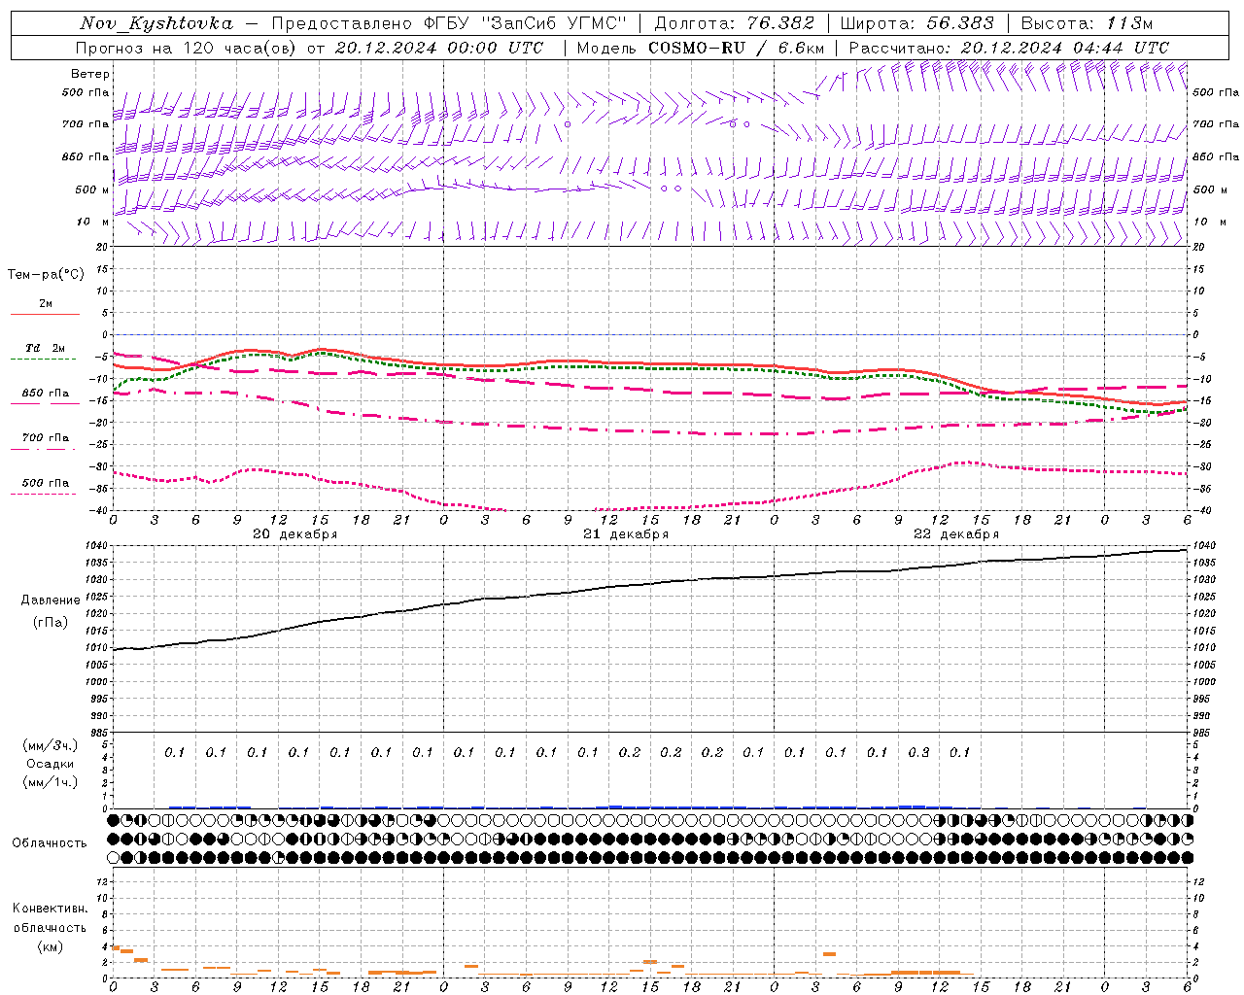Click the 22 декабря date label
This screenshot has height=995, width=1244.
956,534
